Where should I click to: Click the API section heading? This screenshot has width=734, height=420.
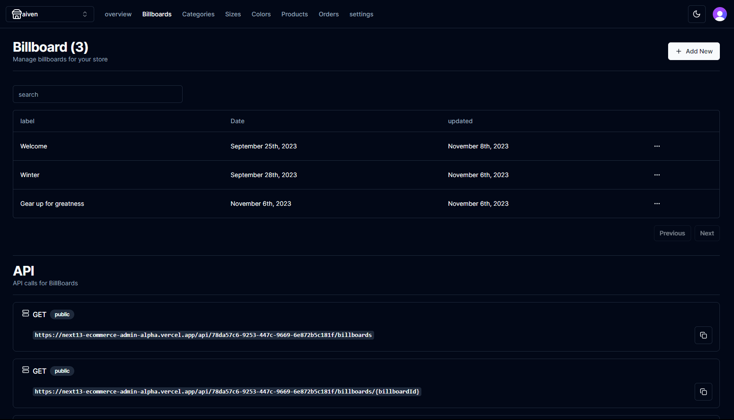[x=23, y=271]
